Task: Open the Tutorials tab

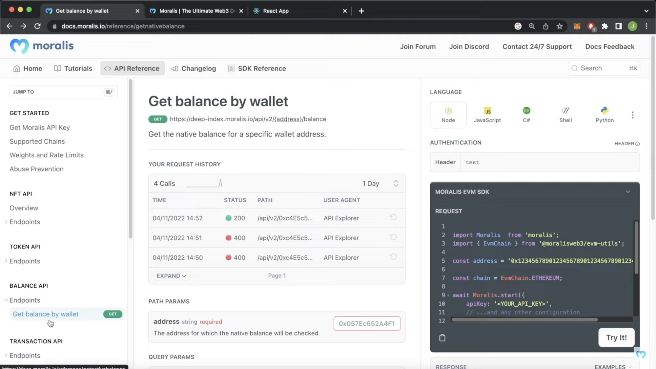Action: tap(73, 68)
